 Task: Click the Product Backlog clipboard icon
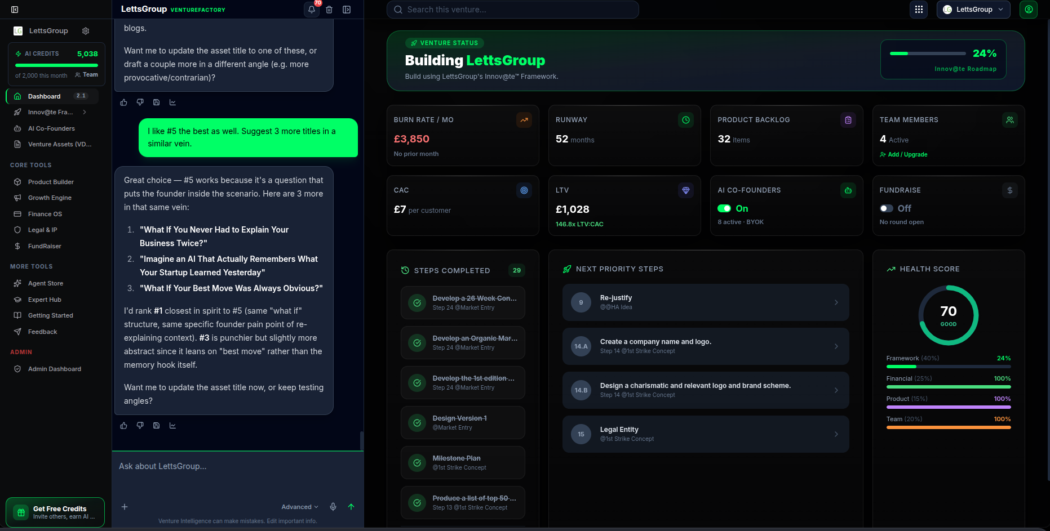848,120
